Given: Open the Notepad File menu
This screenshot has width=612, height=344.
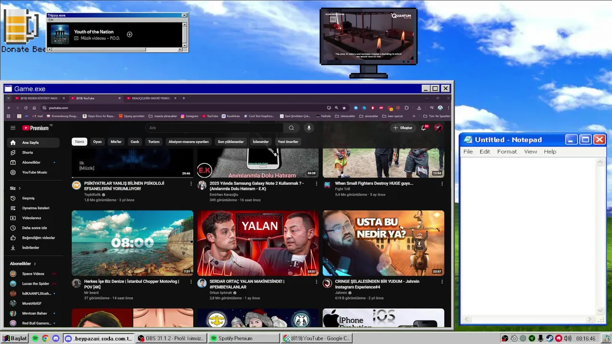Looking at the screenshot, I should tap(468, 151).
